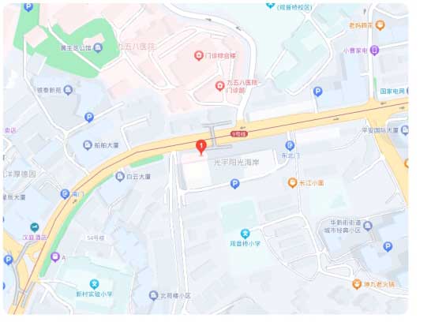Image resolution: width=446 pixels, height=322 pixels.
Task: Select the 小曹家电 purple shop marker
Action: 375,51
